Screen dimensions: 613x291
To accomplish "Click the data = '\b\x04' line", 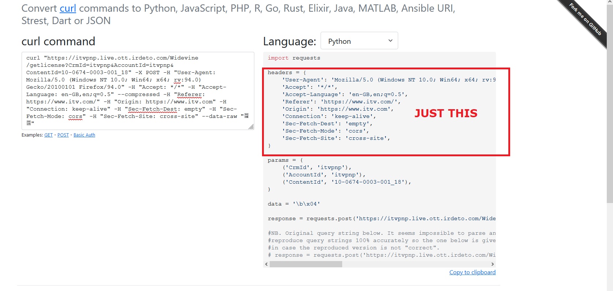I will [294, 204].
